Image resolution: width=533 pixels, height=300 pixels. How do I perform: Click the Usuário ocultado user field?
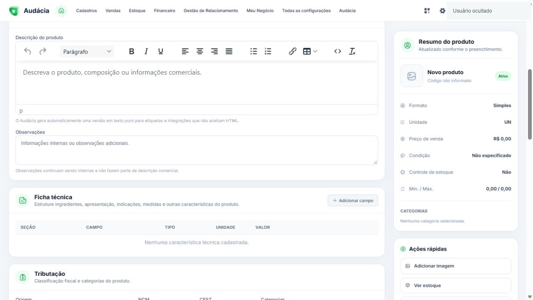click(488, 11)
